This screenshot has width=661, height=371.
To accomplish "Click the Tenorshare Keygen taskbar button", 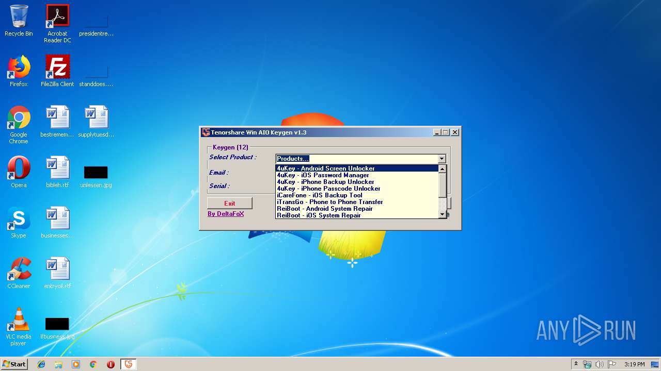I will [129, 364].
